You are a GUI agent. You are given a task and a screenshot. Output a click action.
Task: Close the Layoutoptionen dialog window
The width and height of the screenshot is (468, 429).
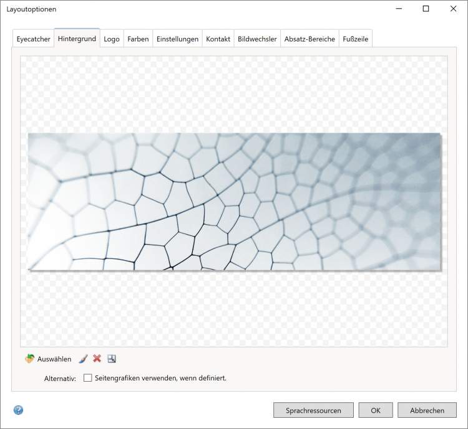(x=452, y=9)
